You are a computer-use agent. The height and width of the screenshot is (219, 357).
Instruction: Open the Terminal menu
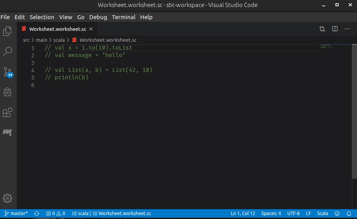[124, 17]
